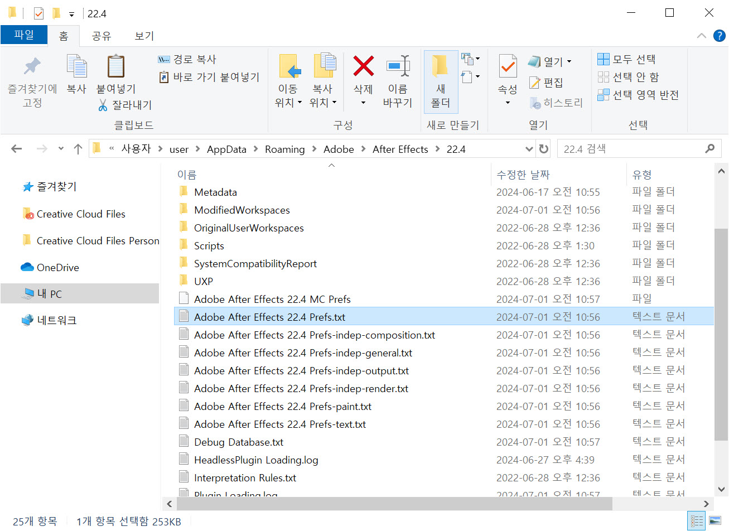Image resolution: width=729 pixels, height=531 pixels.
Task: Switch to the 보기 (View) ribbon tab
Action: point(144,36)
